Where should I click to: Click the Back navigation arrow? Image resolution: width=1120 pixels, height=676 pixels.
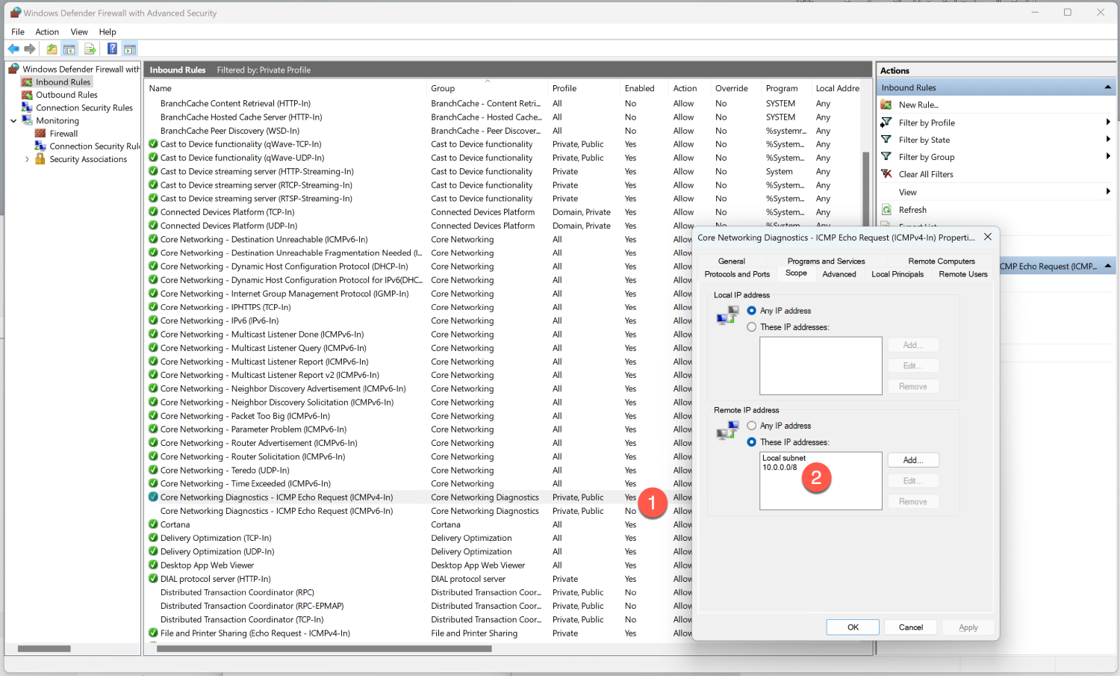tap(13, 49)
